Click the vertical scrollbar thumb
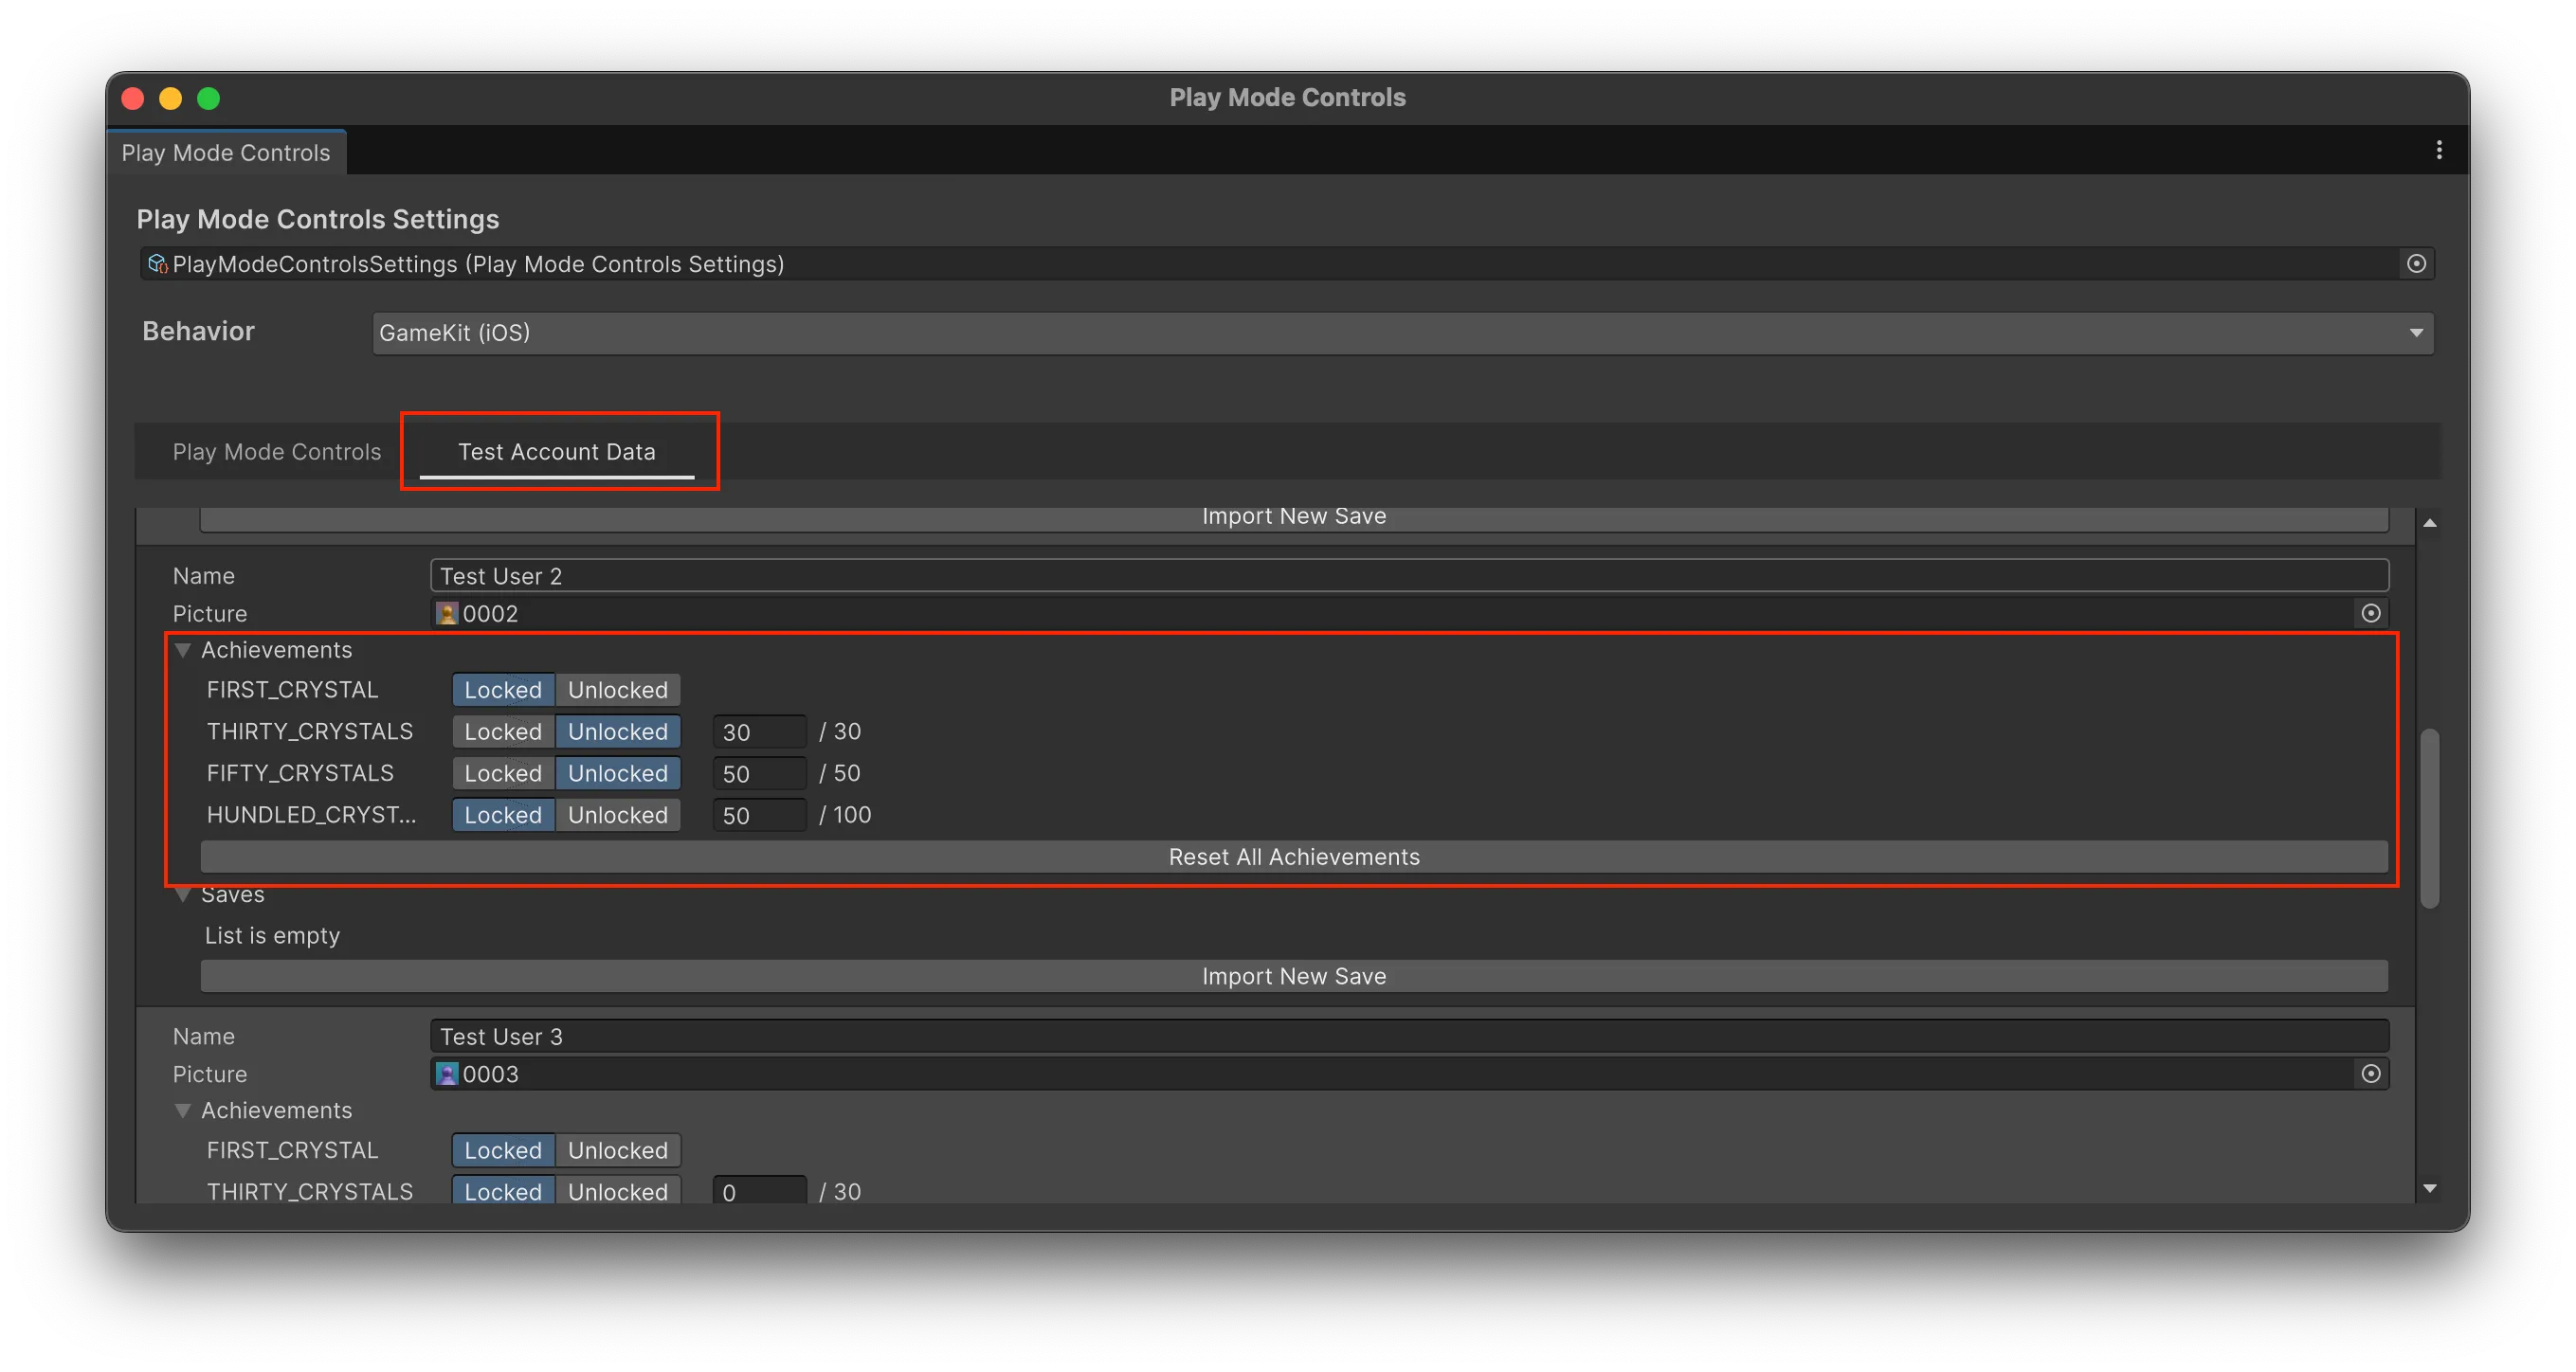 coord(2429,818)
